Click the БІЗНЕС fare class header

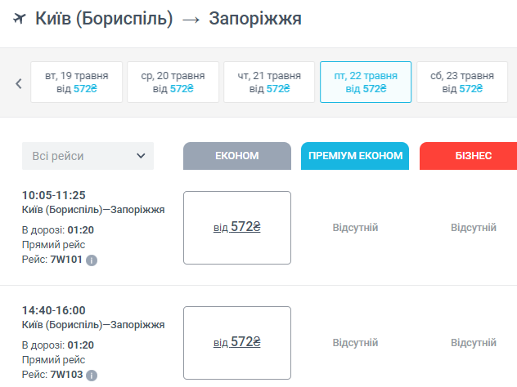pos(470,156)
